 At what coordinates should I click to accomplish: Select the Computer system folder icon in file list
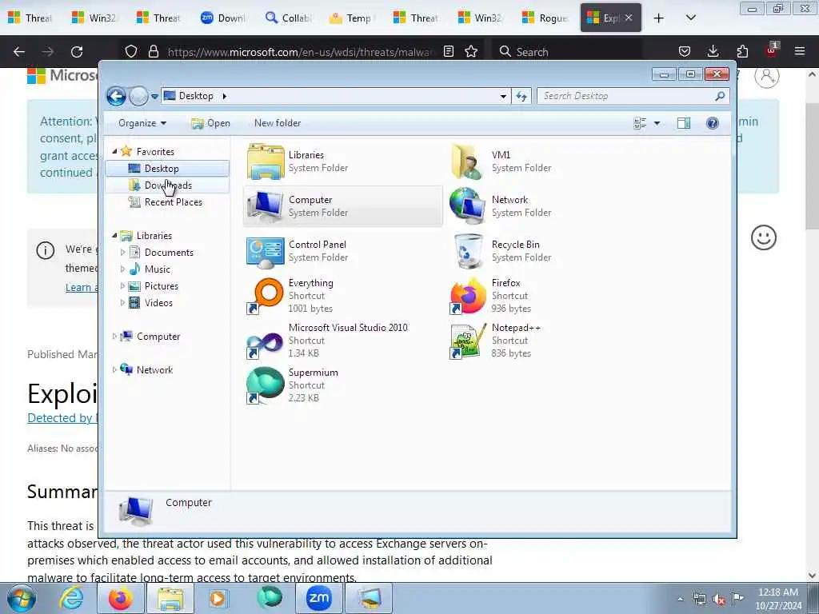[266, 206]
